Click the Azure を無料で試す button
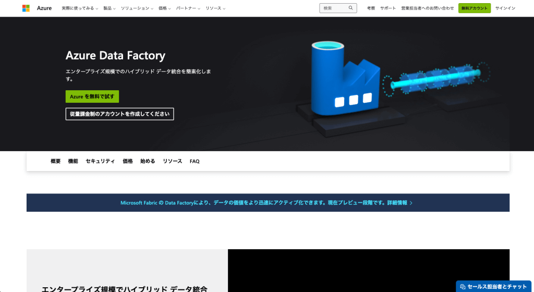This screenshot has height=292, width=534. (x=92, y=96)
